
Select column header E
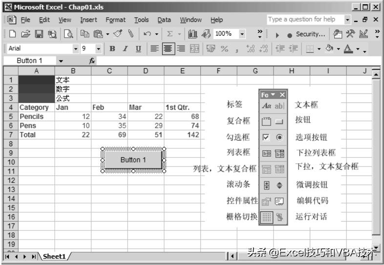pos(182,71)
